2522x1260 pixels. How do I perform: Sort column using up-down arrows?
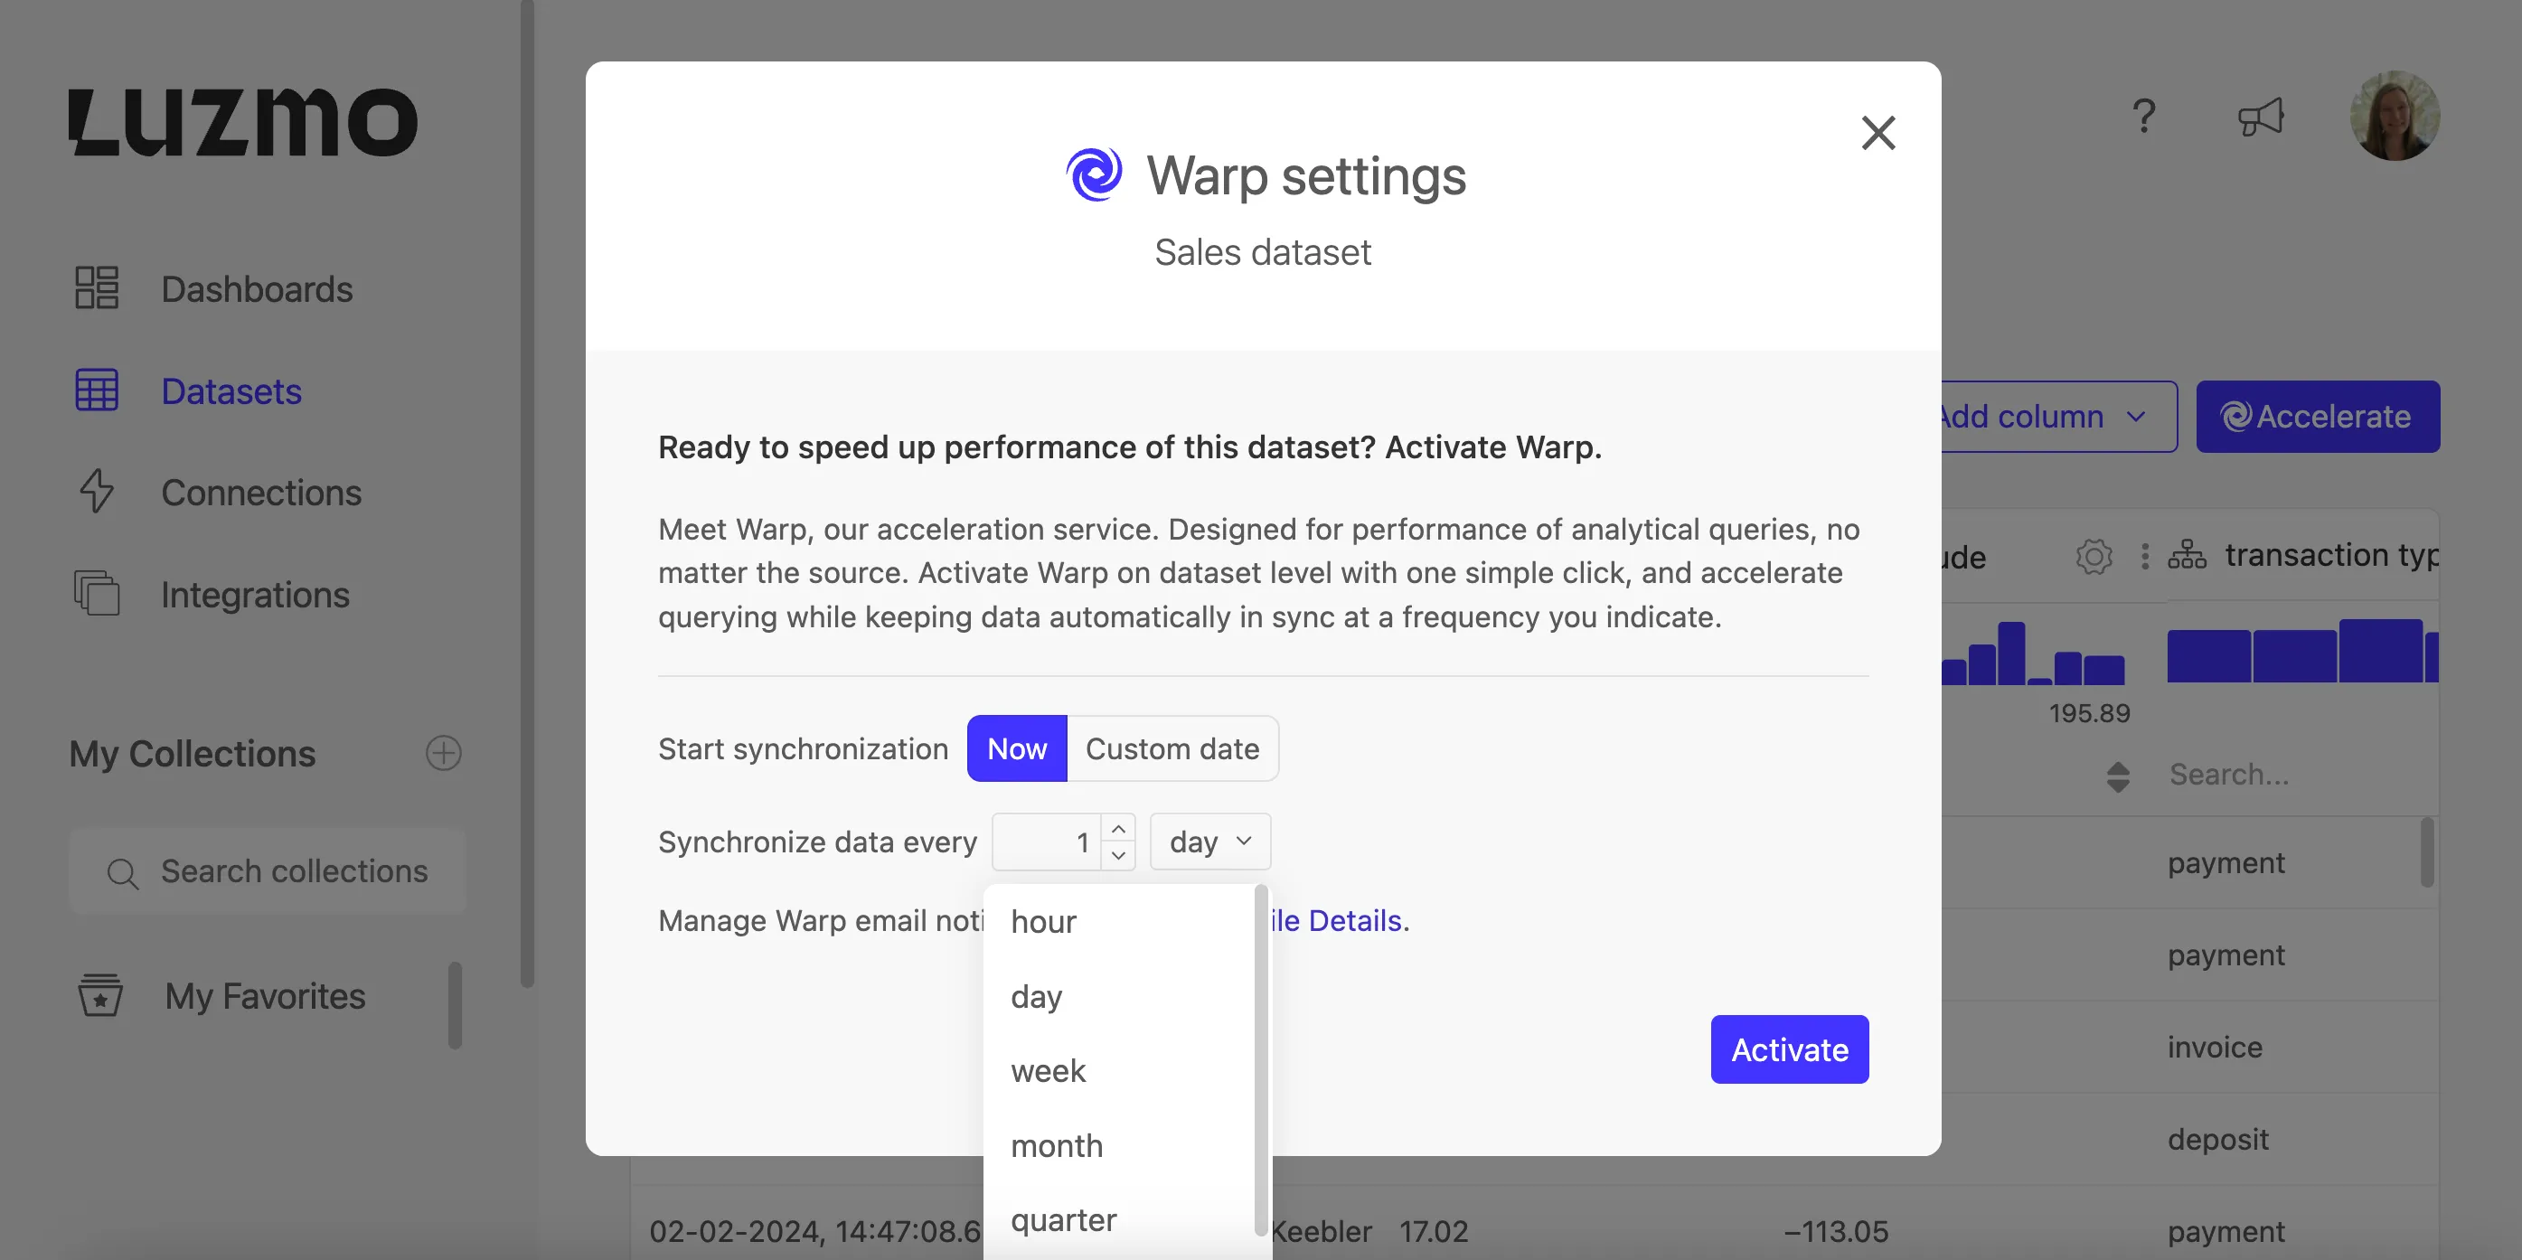point(2118,776)
